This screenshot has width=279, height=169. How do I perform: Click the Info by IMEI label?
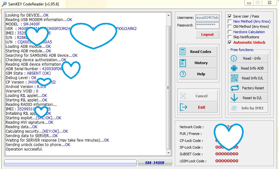(252, 108)
